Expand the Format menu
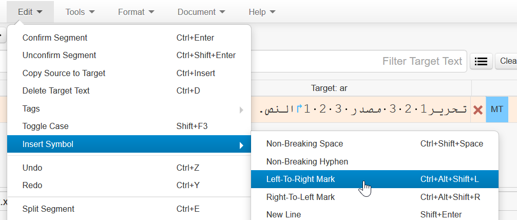Viewport: 517px width, 220px height. (136, 12)
